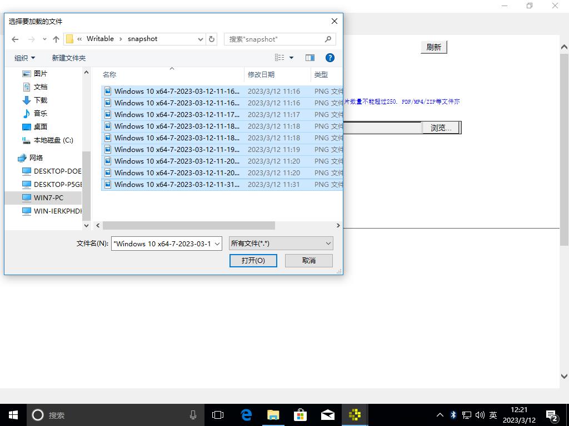
Task: Click the blue help question icon
Action: [x=330, y=58]
